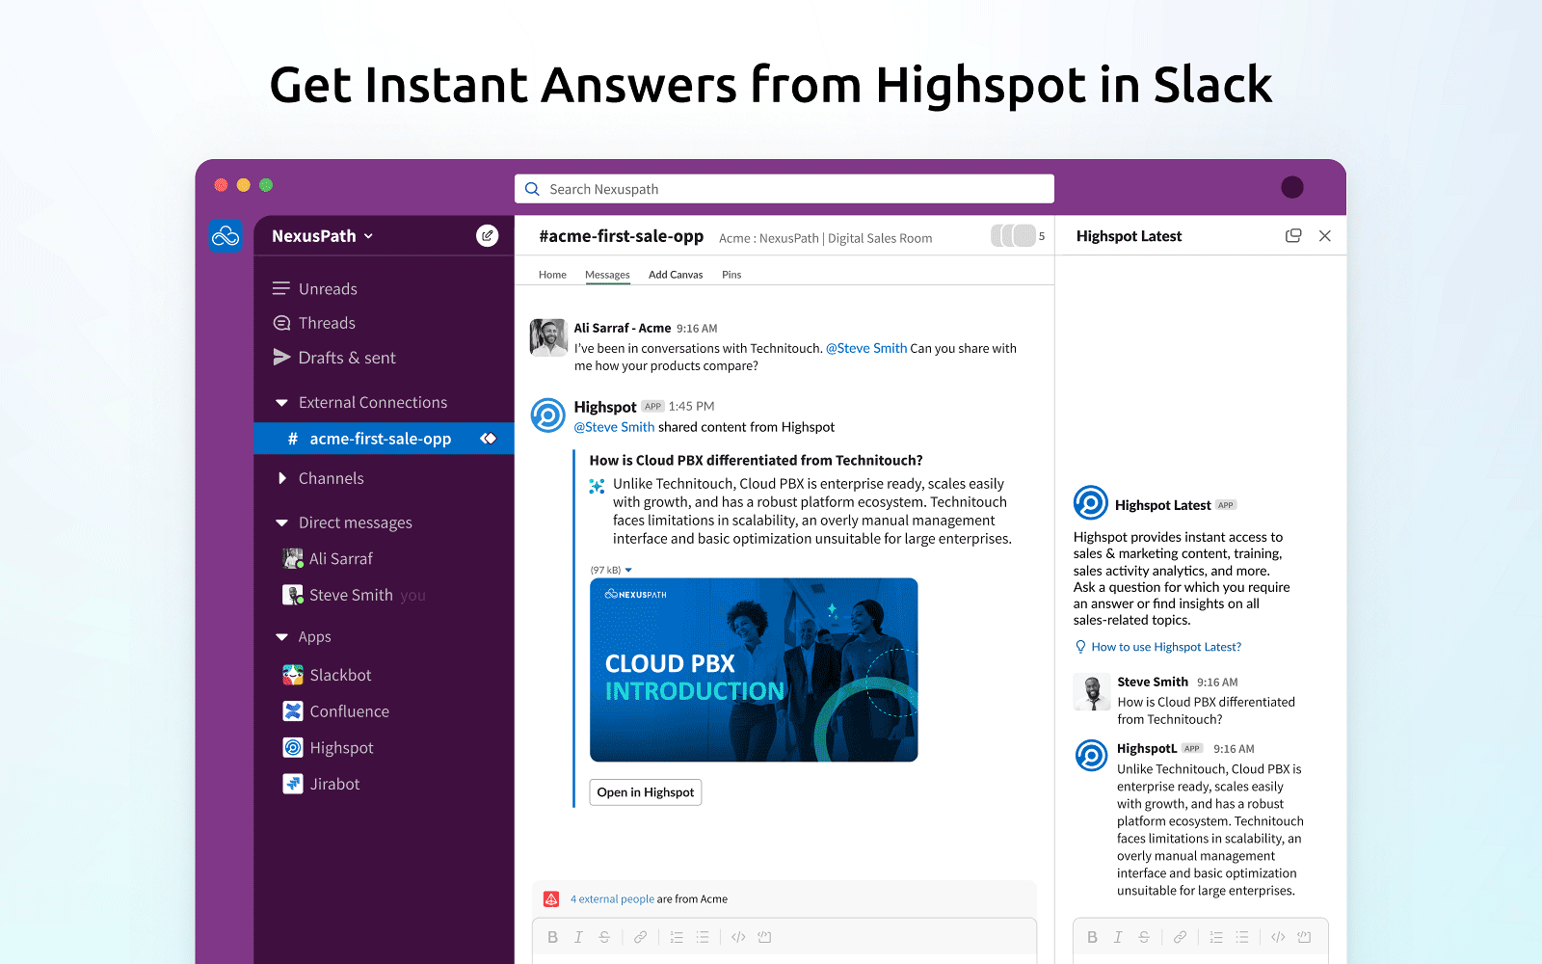Collapse the External Connections section
The image size is (1542, 964).
coord(281,403)
